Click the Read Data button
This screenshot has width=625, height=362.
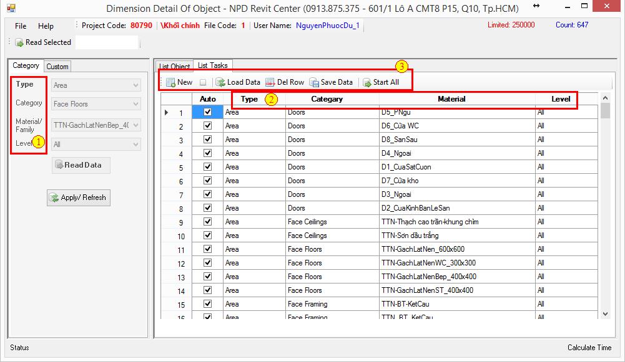pos(81,165)
